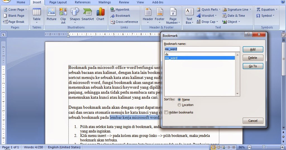Switch to Web Layout view

[223, 147]
